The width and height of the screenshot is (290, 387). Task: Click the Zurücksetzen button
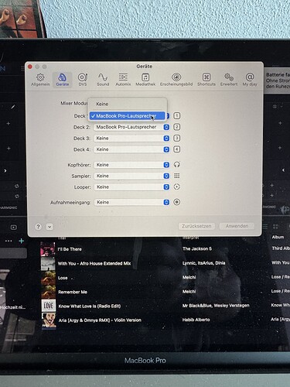point(196,226)
